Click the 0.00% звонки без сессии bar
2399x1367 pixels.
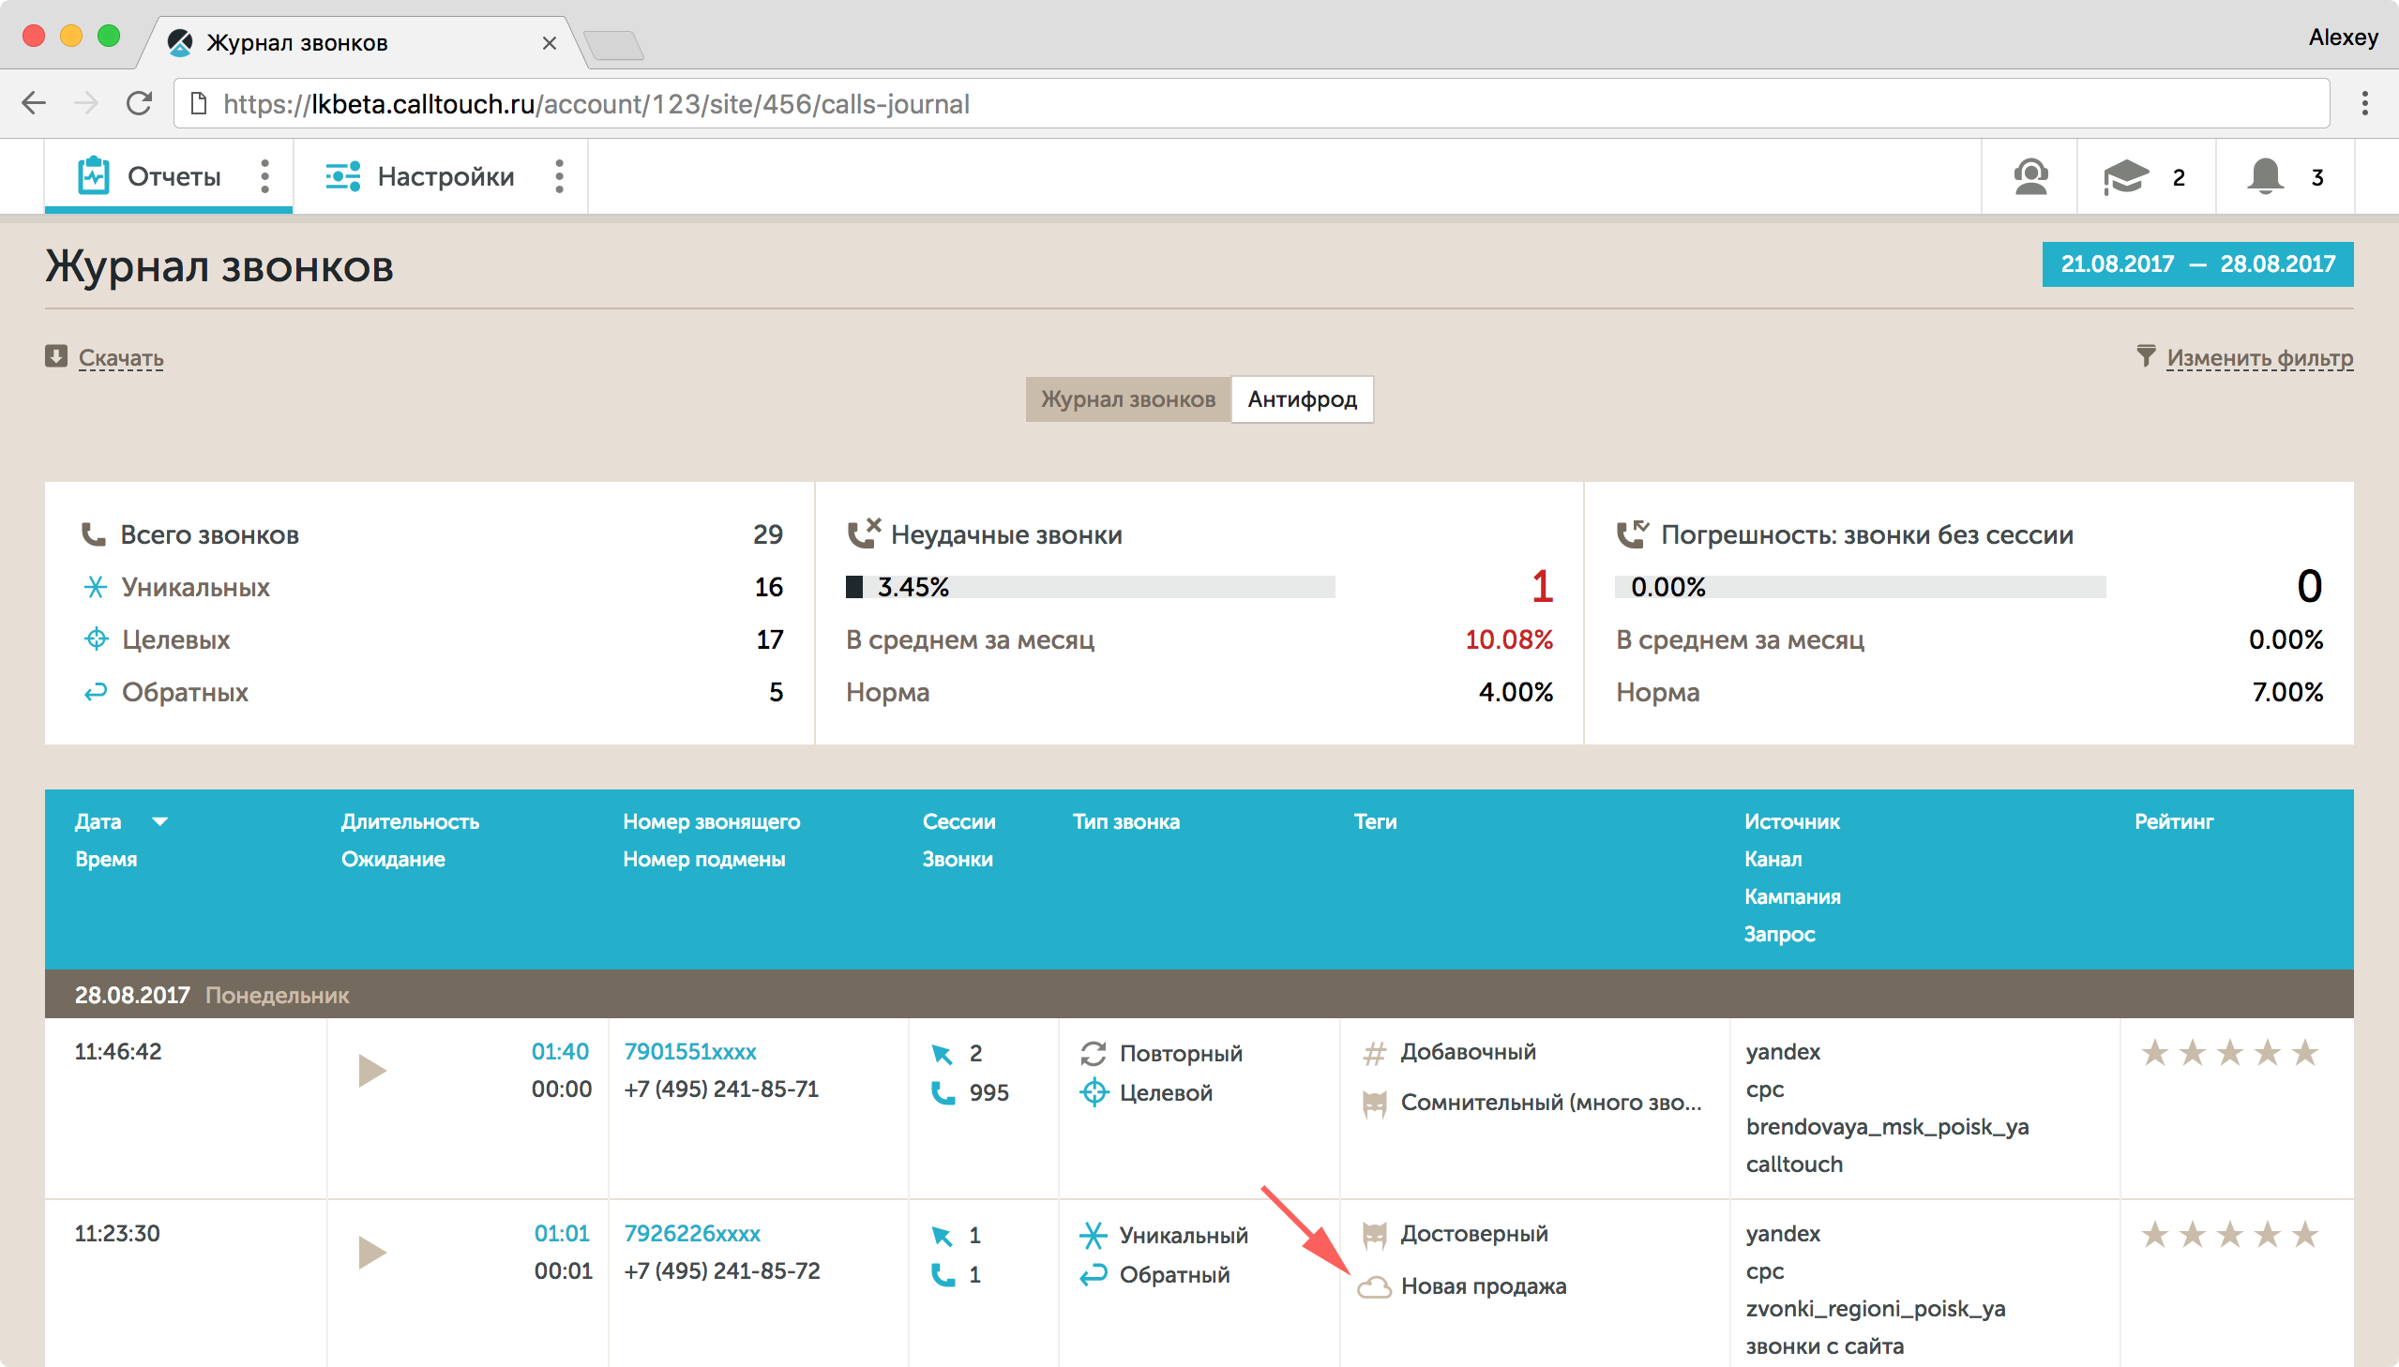[1860, 587]
